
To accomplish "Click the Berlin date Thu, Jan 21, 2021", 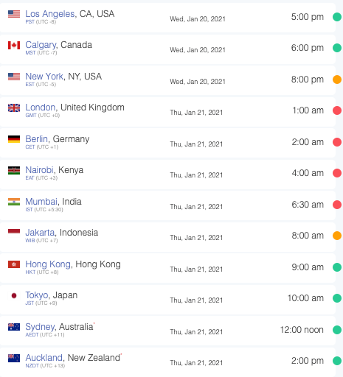I will click(196, 144).
